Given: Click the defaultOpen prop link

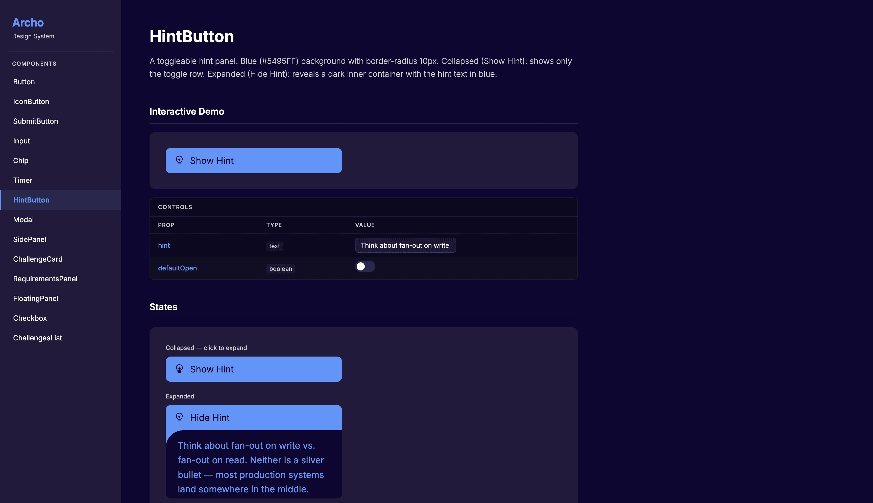Looking at the screenshot, I should [177, 268].
